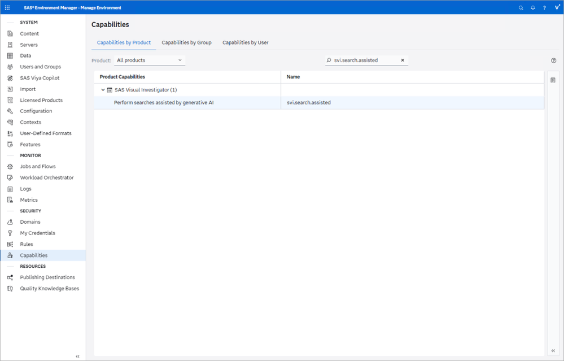Viewport: 564px width, 361px height.
Task: Click the Metrics icon in the sidebar
Action: pos(10,200)
